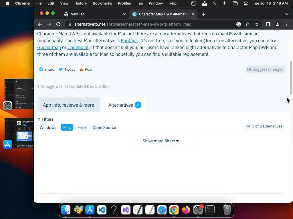Screen dimensions: 293x219
Task: Bookmark this page with the star icon
Action: [257, 24]
